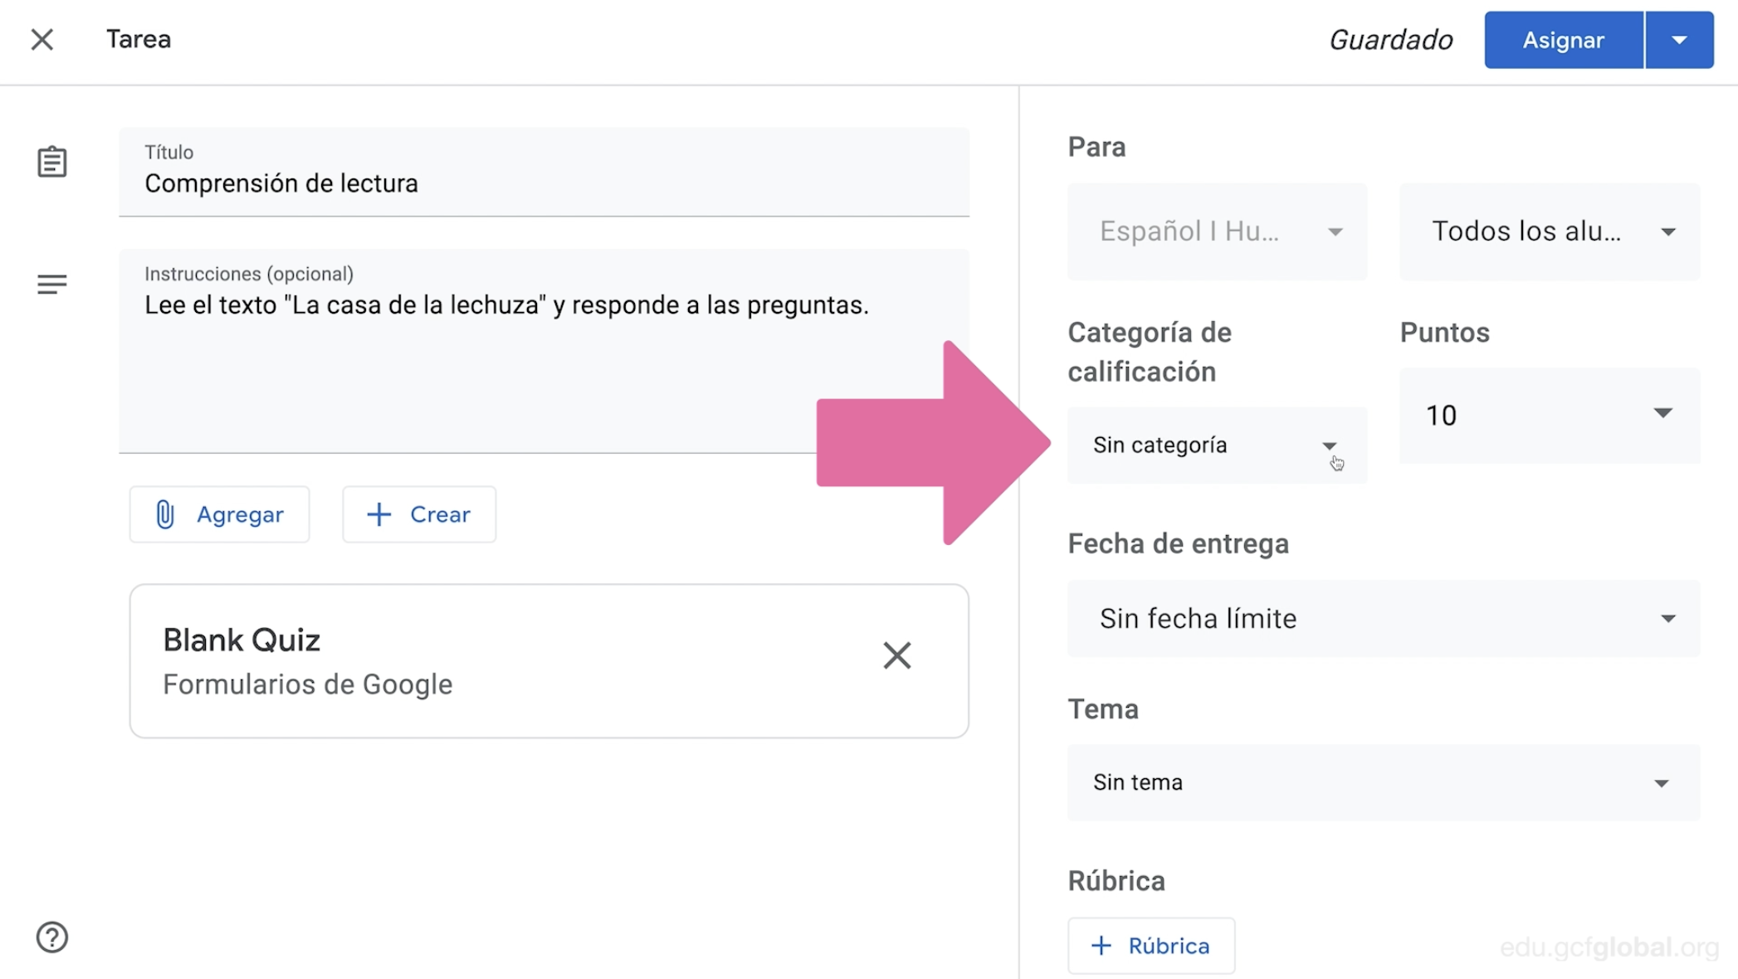Click the Instrucciones text area
This screenshot has width=1738, height=979.
point(544,352)
